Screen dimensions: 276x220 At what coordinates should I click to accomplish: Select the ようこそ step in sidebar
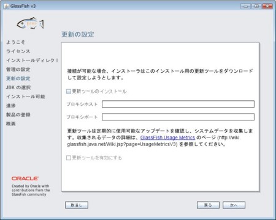coord(16,42)
